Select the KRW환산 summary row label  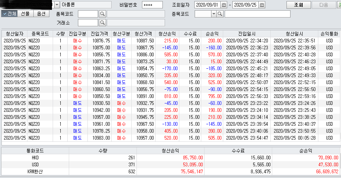[35, 171]
